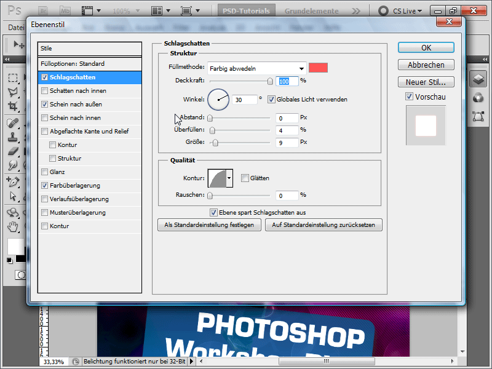Viewport: 492px width, 369px height.
Task: Toggle Ebene spart Schlagschatten aus
Action: point(213,212)
